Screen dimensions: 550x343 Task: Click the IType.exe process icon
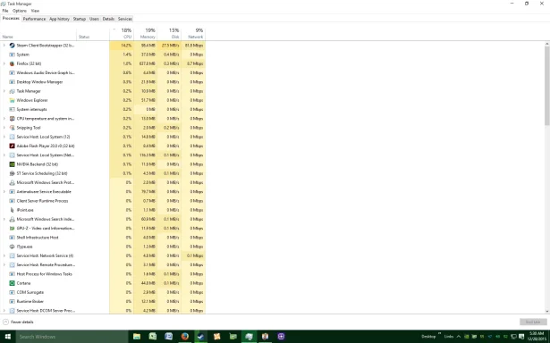pos(12,247)
